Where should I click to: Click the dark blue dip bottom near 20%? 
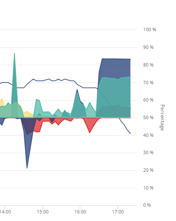[27, 168]
